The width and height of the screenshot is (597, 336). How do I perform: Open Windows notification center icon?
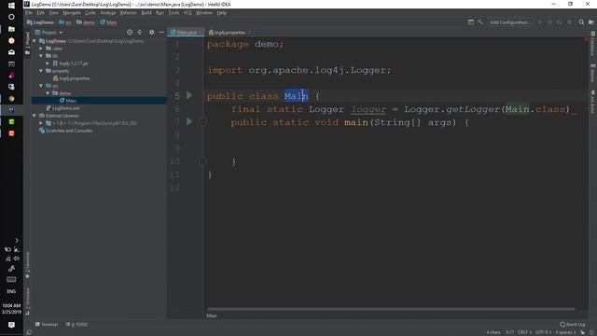point(11,325)
